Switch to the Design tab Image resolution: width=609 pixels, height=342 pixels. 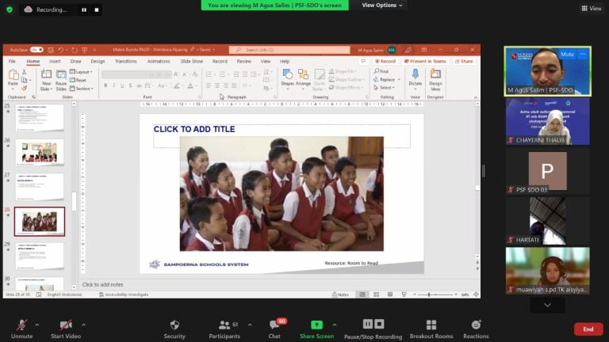(x=98, y=61)
